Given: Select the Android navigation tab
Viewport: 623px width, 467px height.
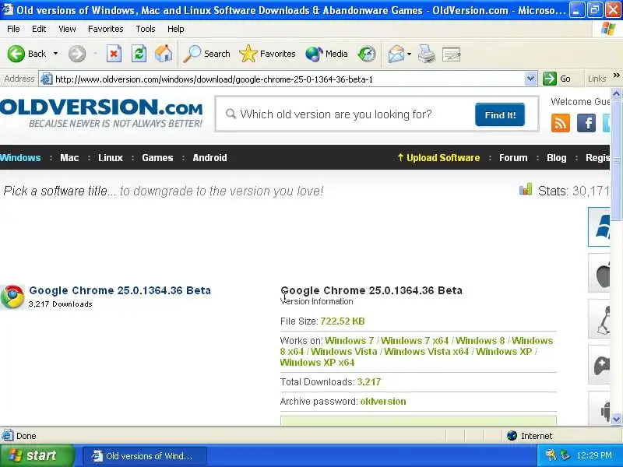Looking at the screenshot, I should (x=209, y=158).
